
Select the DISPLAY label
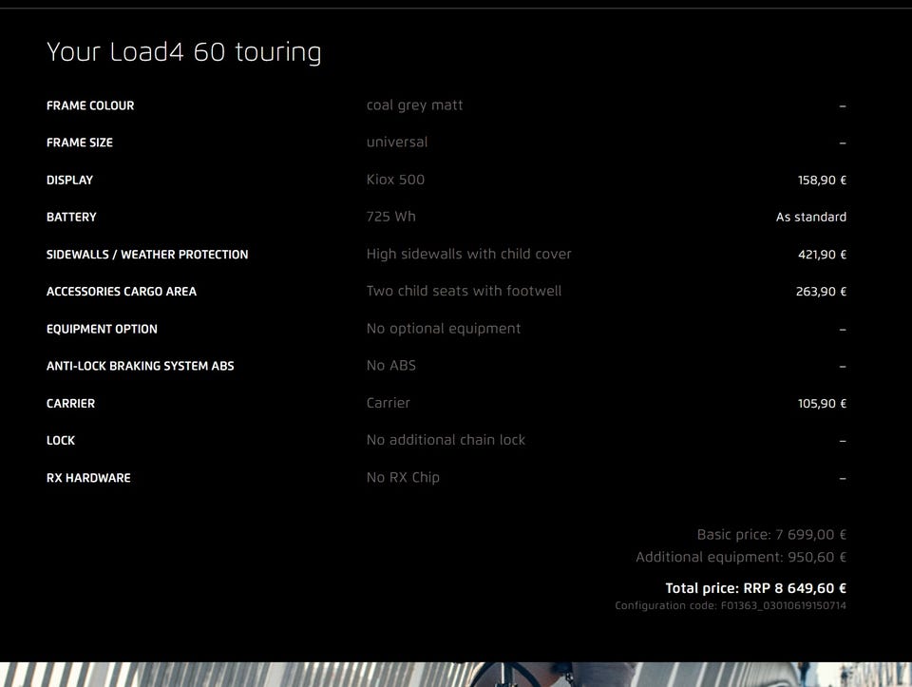(69, 180)
